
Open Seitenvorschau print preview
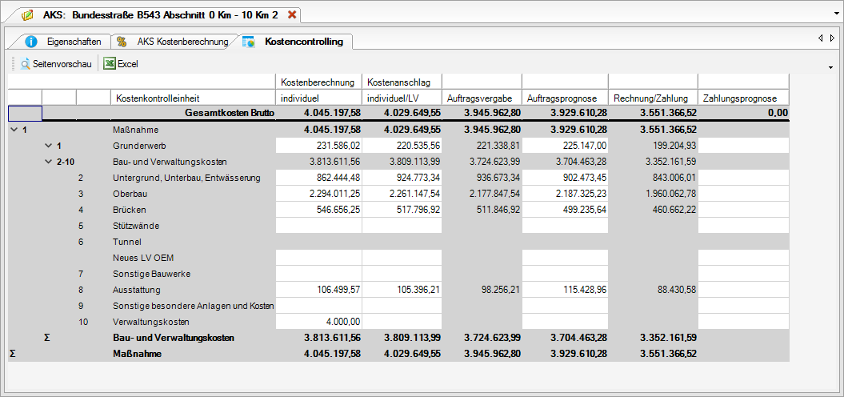(x=56, y=64)
